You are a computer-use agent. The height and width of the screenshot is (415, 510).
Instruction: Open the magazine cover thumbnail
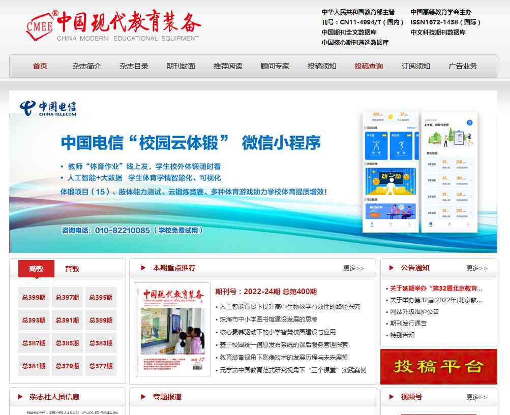(173, 330)
